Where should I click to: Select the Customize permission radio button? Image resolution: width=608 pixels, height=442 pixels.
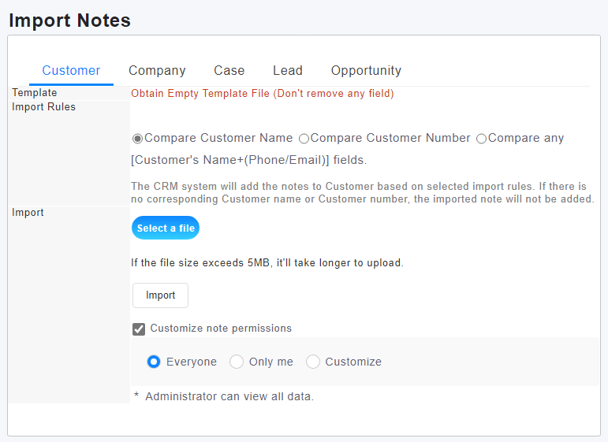(x=313, y=362)
